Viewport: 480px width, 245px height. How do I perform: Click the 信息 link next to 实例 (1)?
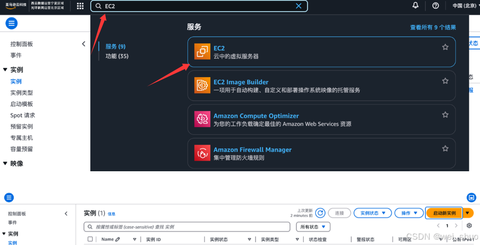pyautogui.click(x=111, y=214)
